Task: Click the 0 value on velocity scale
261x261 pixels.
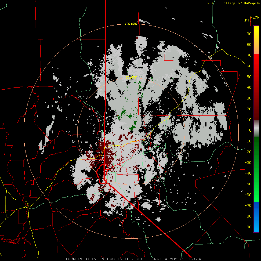Action: pyautogui.click(x=250, y=130)
